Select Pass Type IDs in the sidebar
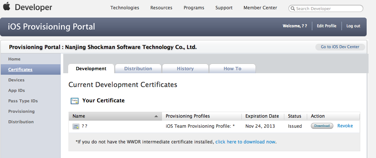Image resolution: width=376 pixels, height=158 pixels. click(30, 101)
